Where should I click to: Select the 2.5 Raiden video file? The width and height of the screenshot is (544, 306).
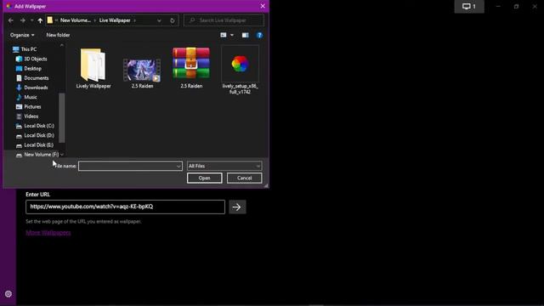click(142, 73)
